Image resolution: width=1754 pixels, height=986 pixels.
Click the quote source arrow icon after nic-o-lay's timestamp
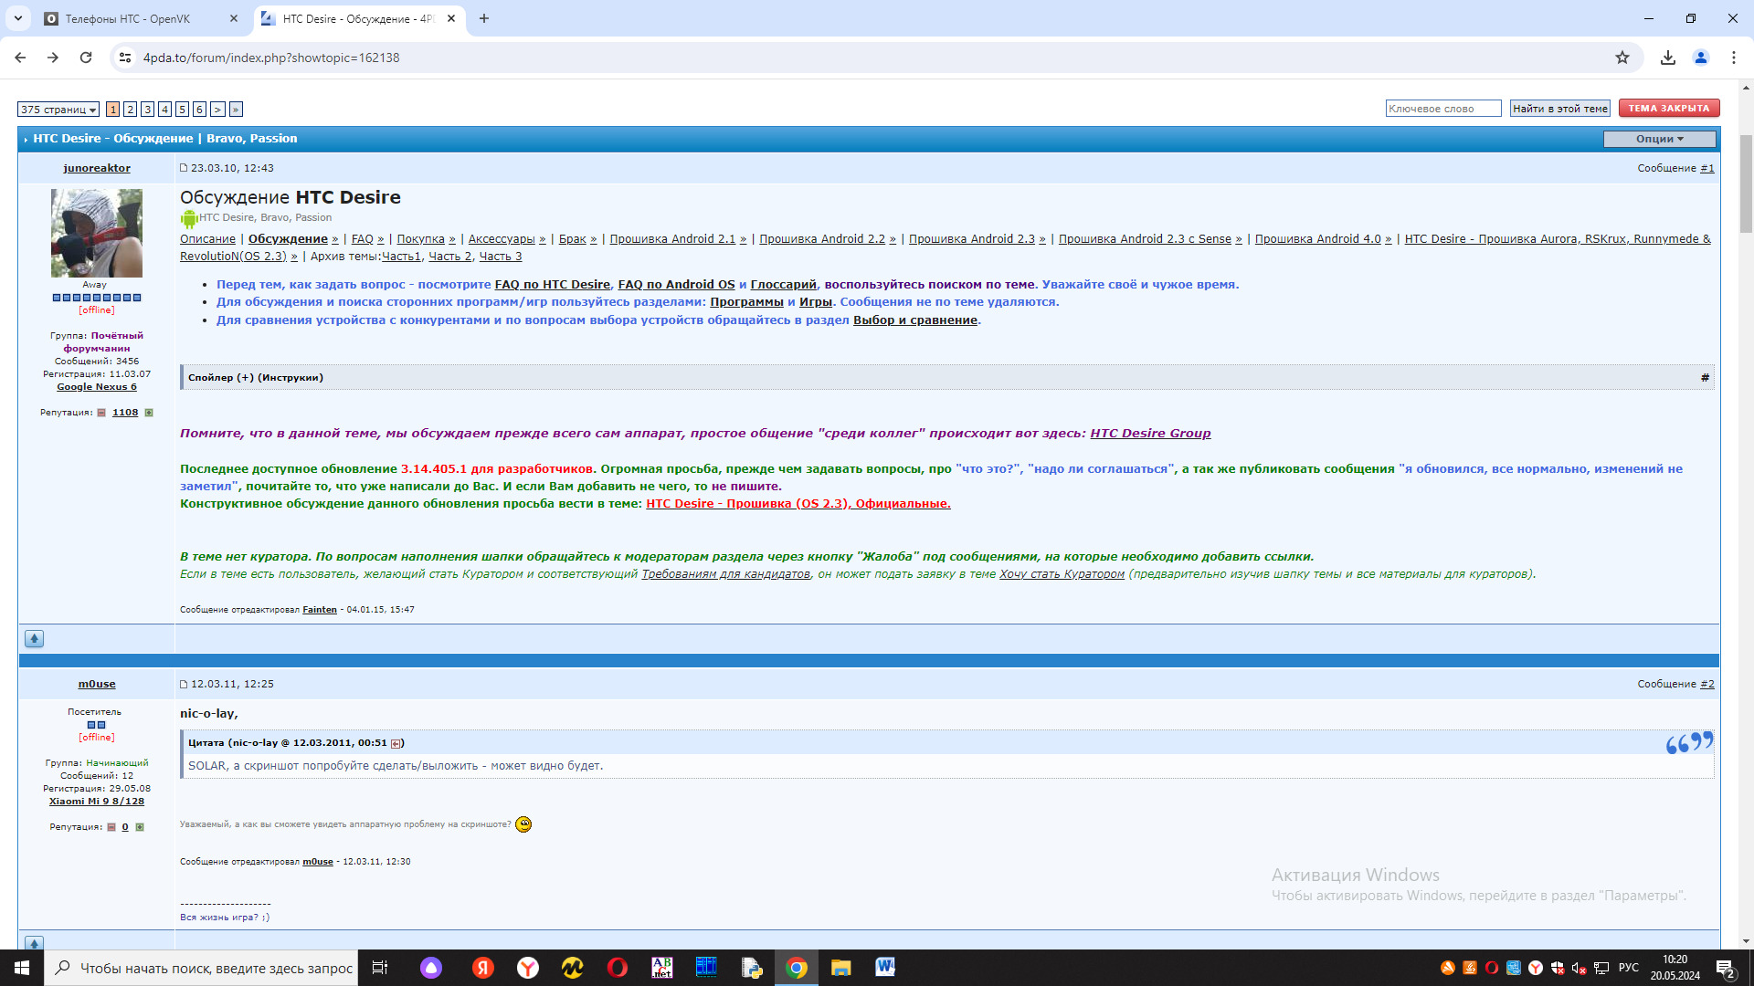click(x=396, y=743)
